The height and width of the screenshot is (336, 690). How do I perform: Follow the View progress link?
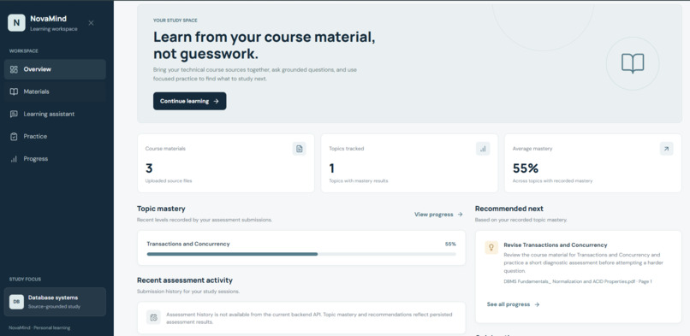[438, 215]
